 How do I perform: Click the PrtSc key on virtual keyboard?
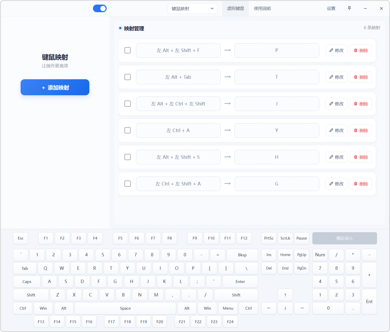tap(269, 238)
